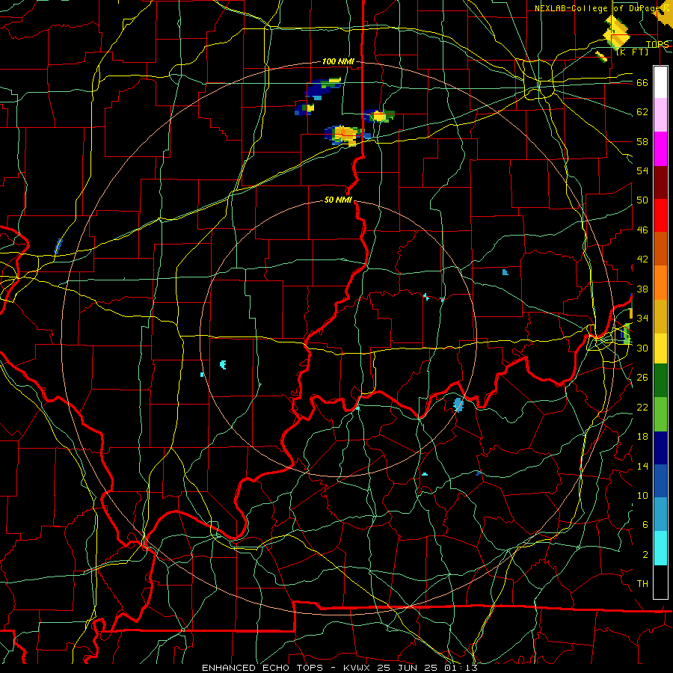Click the legend value "66"
673x673 pixels.
642,82
